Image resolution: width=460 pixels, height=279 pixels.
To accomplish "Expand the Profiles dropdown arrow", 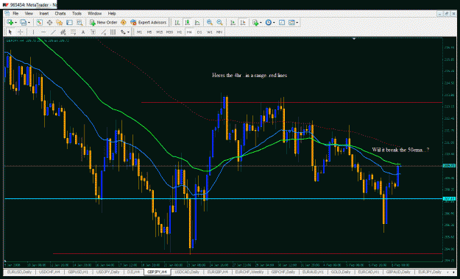I will 29,23.
